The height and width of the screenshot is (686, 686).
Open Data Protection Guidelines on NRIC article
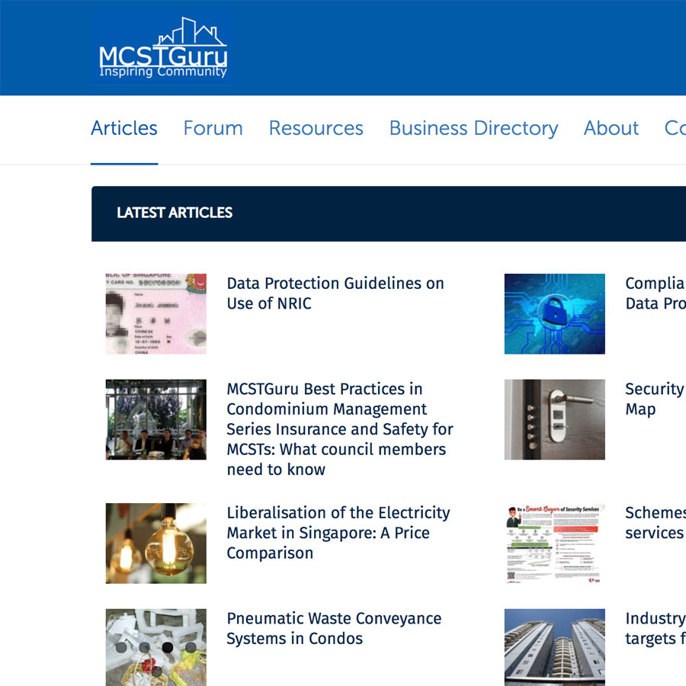click(335, 293)
